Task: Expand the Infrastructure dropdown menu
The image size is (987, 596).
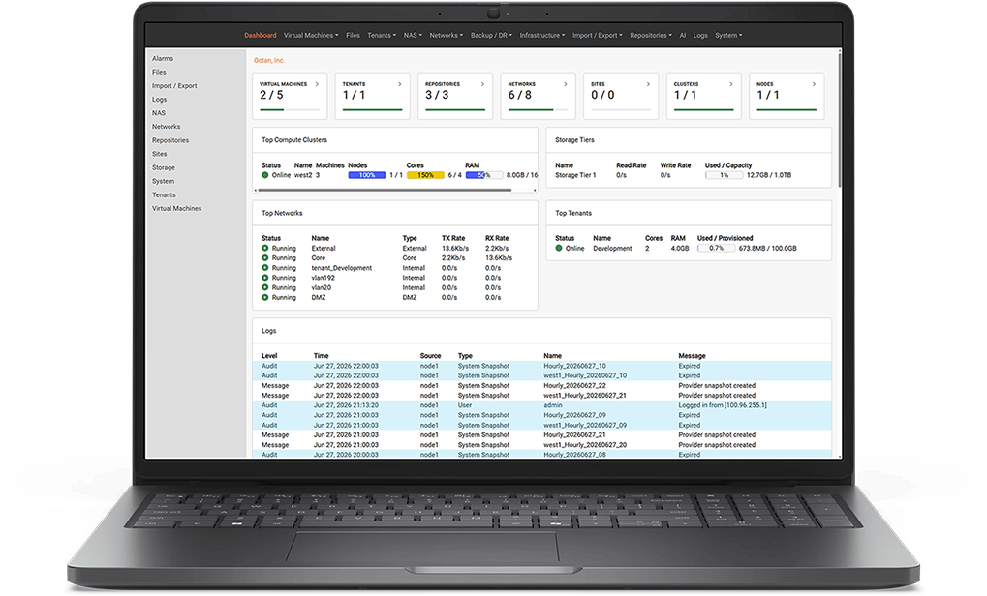Action: [x=542, y=35]
